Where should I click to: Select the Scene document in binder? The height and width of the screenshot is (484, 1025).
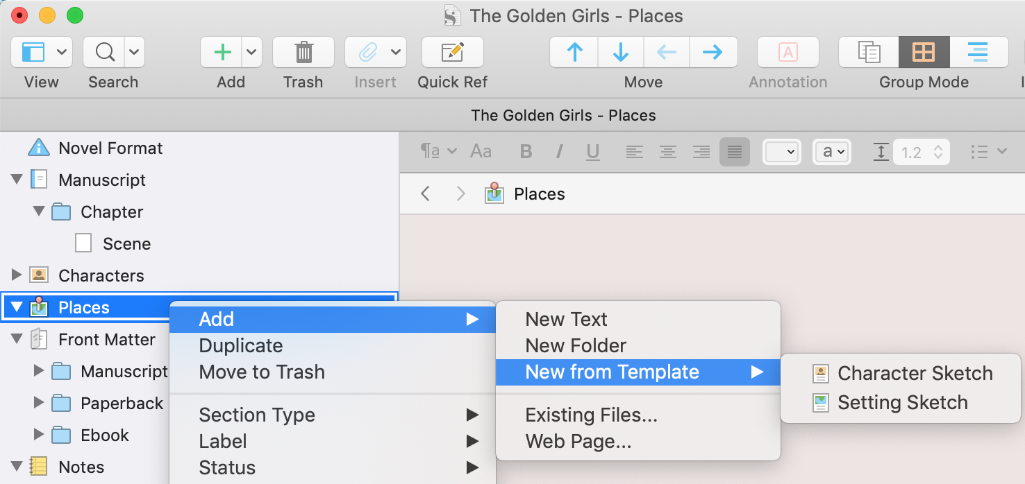[126, 243]
